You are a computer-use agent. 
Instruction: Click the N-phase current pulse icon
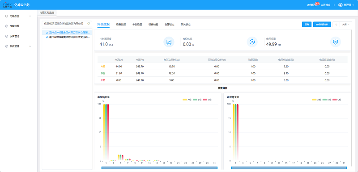252,42
